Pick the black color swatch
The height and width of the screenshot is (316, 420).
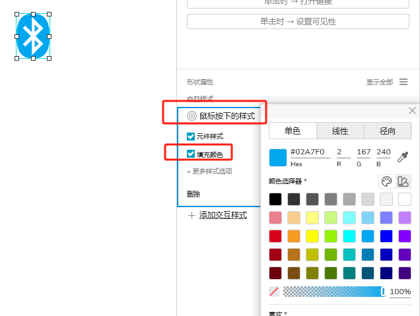click(x=275, y=199)
